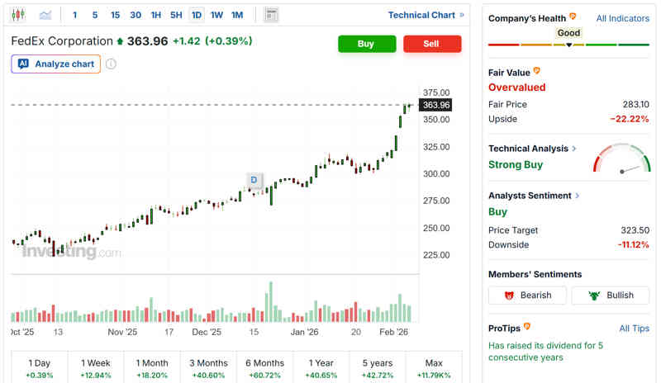Expand the Analysts Sentiment section chevron
The height and width of the screenshot is (383, 661).
point(578,196)
